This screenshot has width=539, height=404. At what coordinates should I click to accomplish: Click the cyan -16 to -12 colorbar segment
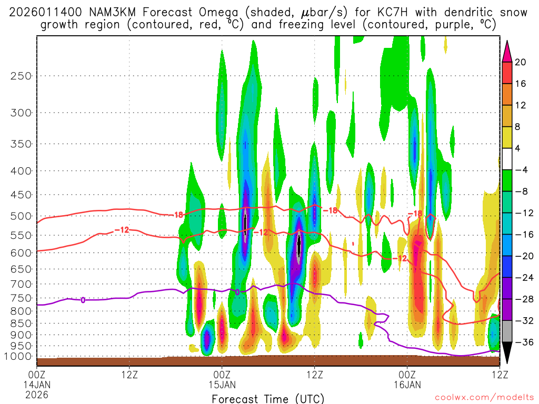pyautogui.click(x=507, y=224)
